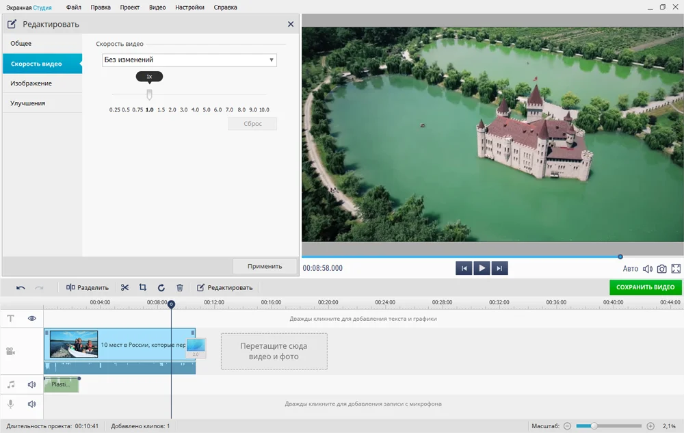This screenshot has width=684, height=433.
Task: Mute the microphone track speaker
Action: (32, 404)
